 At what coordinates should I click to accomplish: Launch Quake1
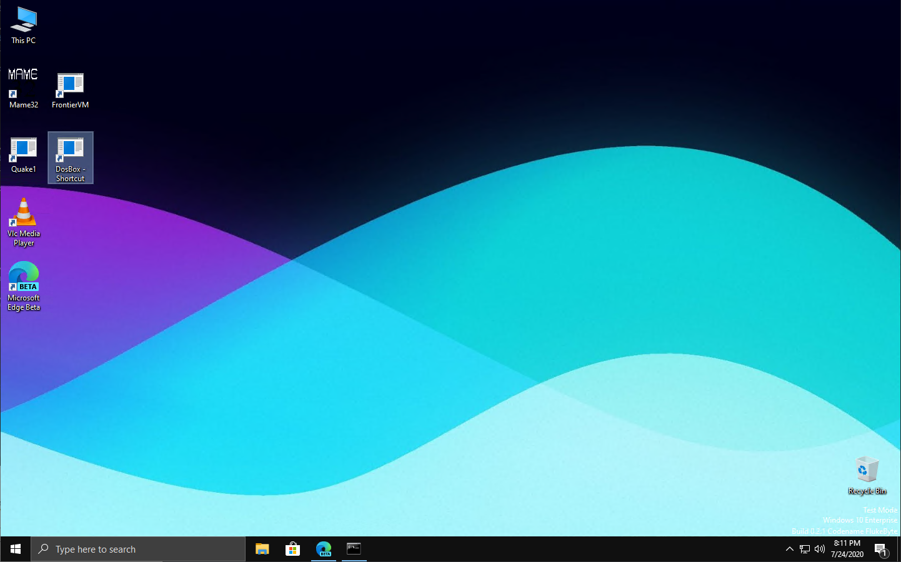[x=23, y=150]
